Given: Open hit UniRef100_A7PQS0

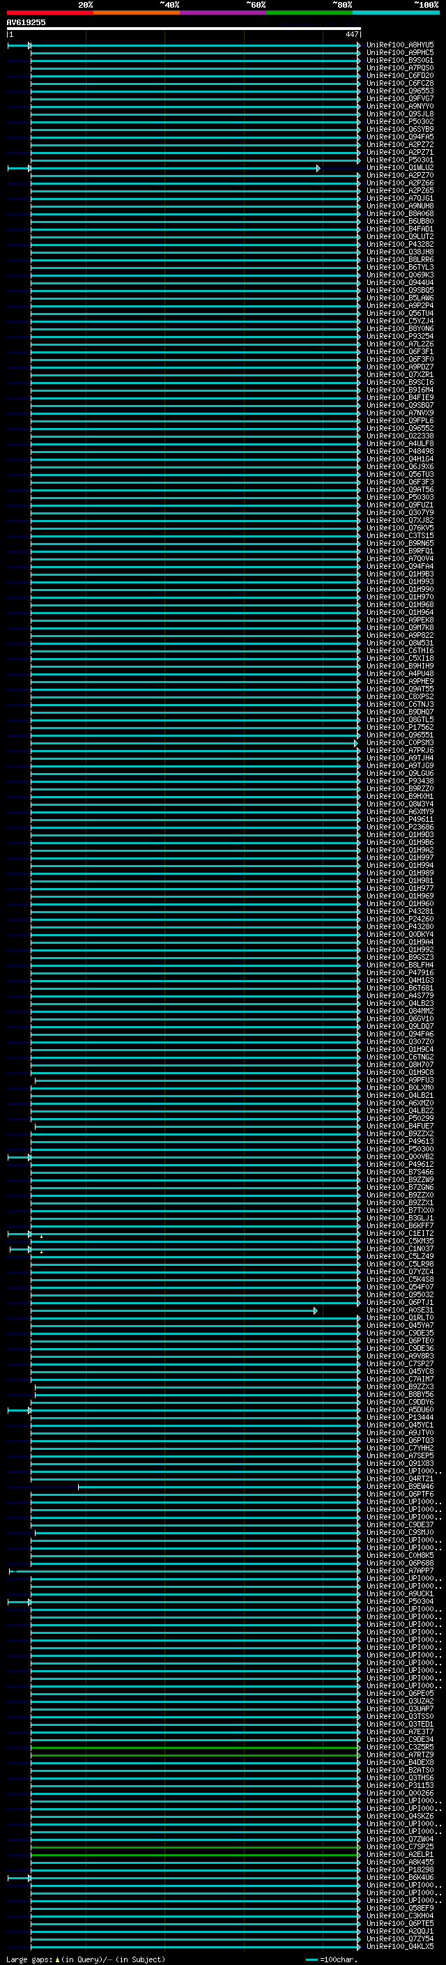Looking at the screenshot, I should 399,68.
